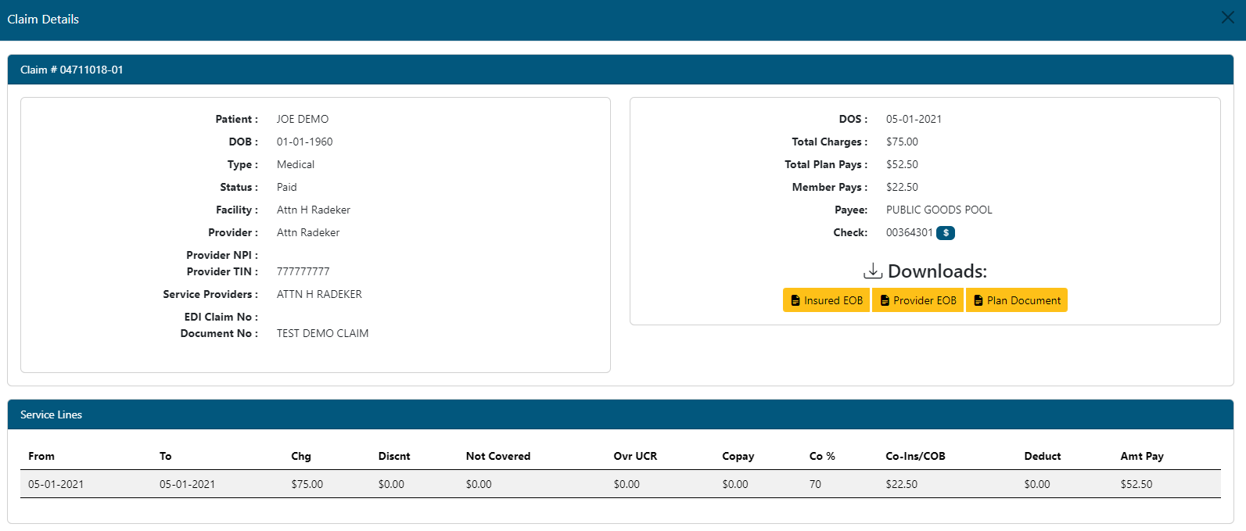Click Total Plan Pays value $52.50 in the summary
The width and height of the screenshot is (1246, 531).
902,164
